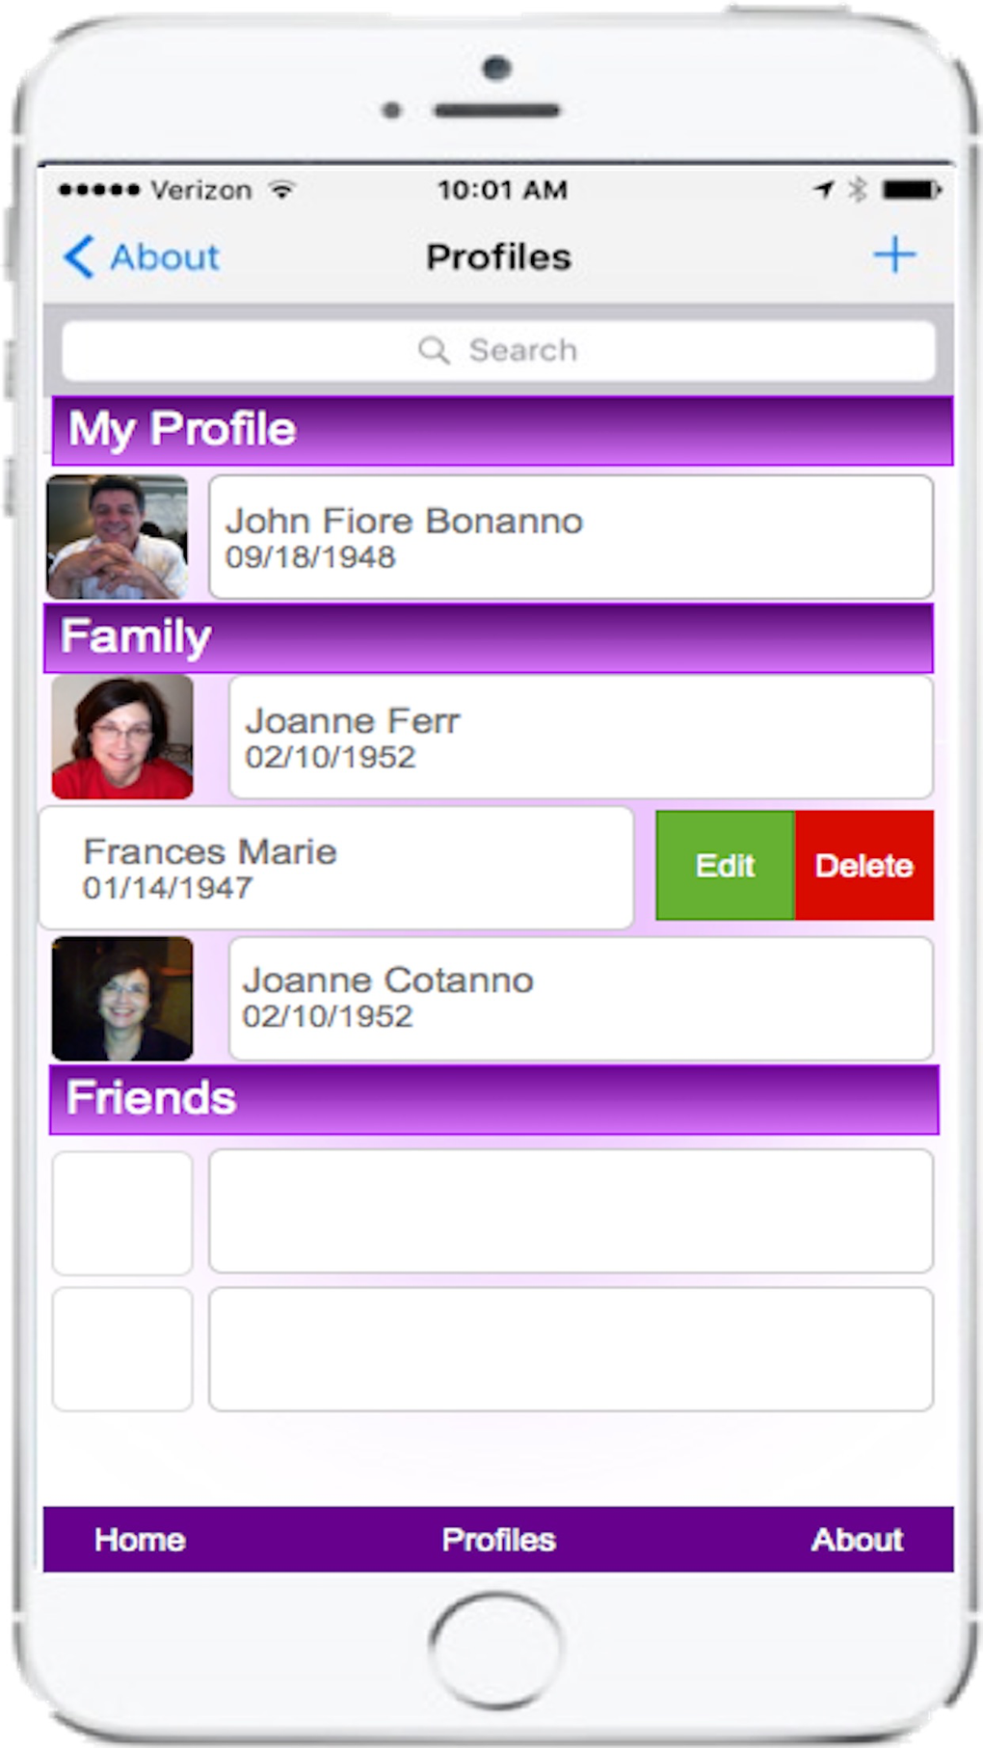
Task: Tap the back chevron to About
Action: pos(80,257)
